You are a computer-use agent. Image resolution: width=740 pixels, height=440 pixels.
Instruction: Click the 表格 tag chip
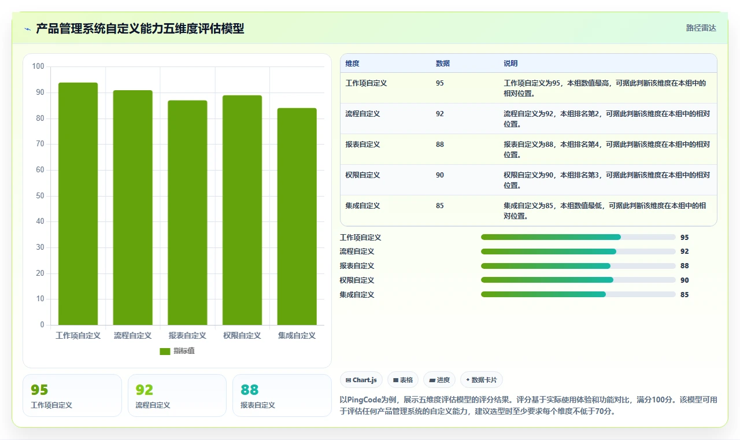[x=403, y=380]
